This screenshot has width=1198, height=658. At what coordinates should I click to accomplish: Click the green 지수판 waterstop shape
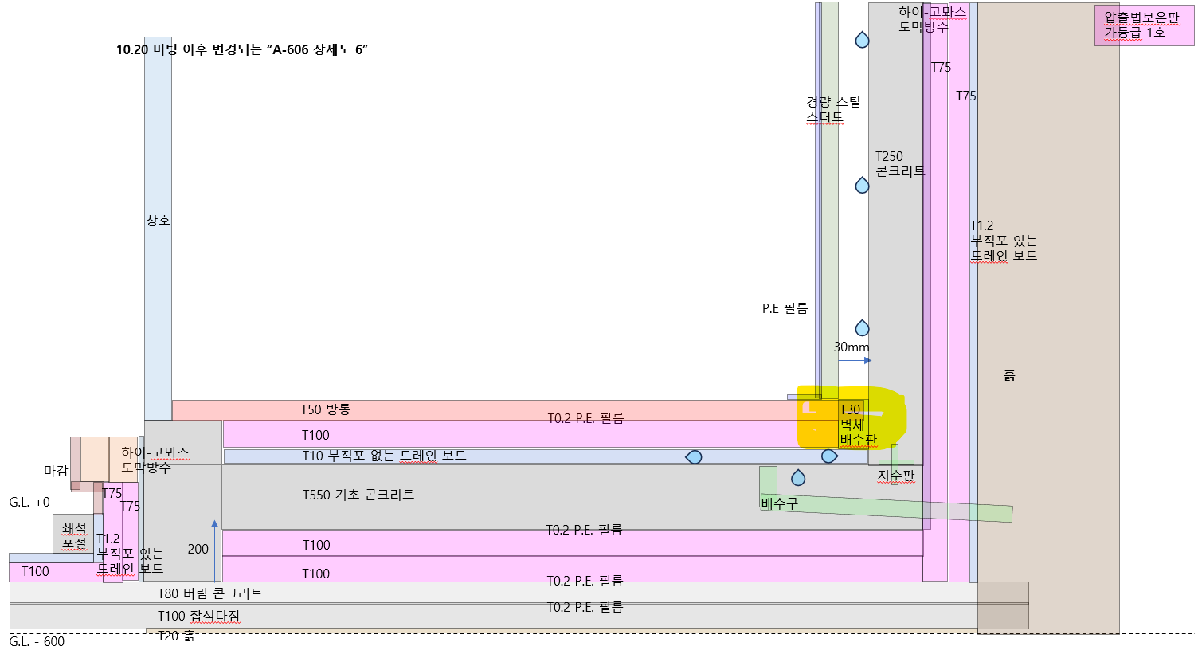895,463
